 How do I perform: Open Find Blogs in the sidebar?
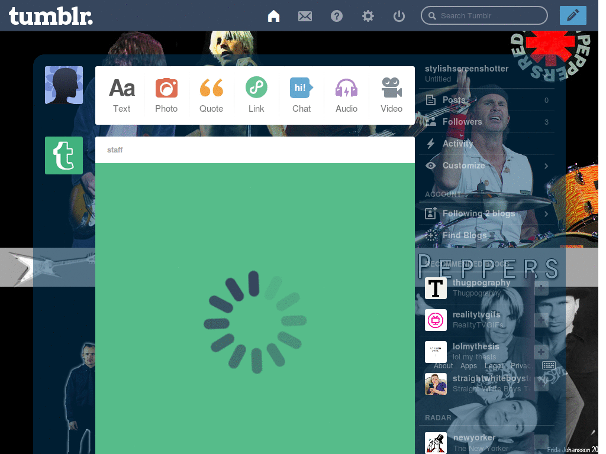point(486,235)
